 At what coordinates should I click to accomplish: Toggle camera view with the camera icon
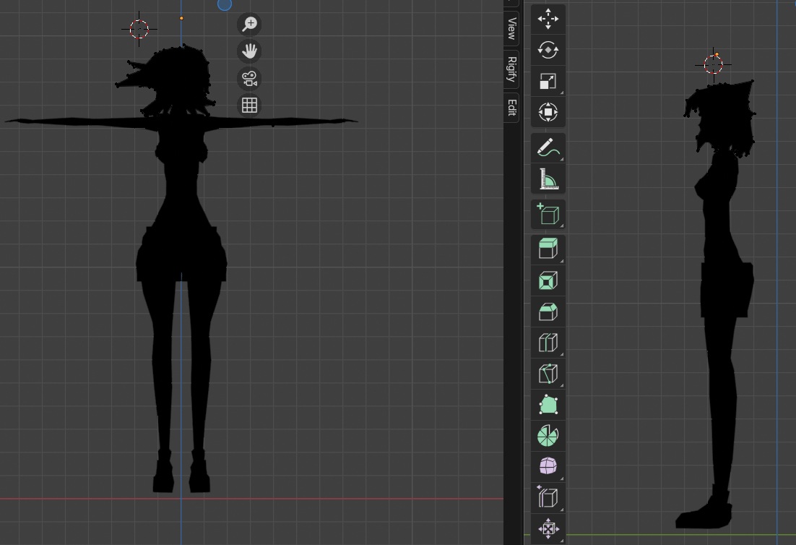pyautogui.click(x=249, y=78)
